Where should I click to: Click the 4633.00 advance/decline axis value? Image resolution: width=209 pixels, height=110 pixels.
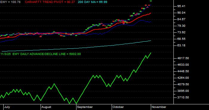tap(183, 65)
